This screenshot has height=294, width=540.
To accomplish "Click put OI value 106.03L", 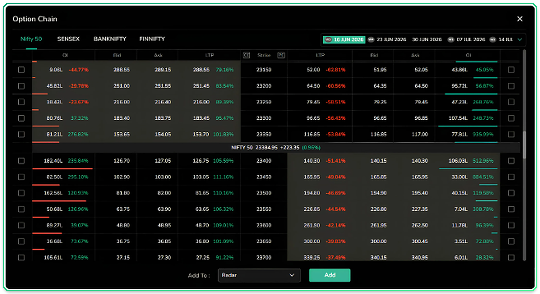I will (458, 161).
